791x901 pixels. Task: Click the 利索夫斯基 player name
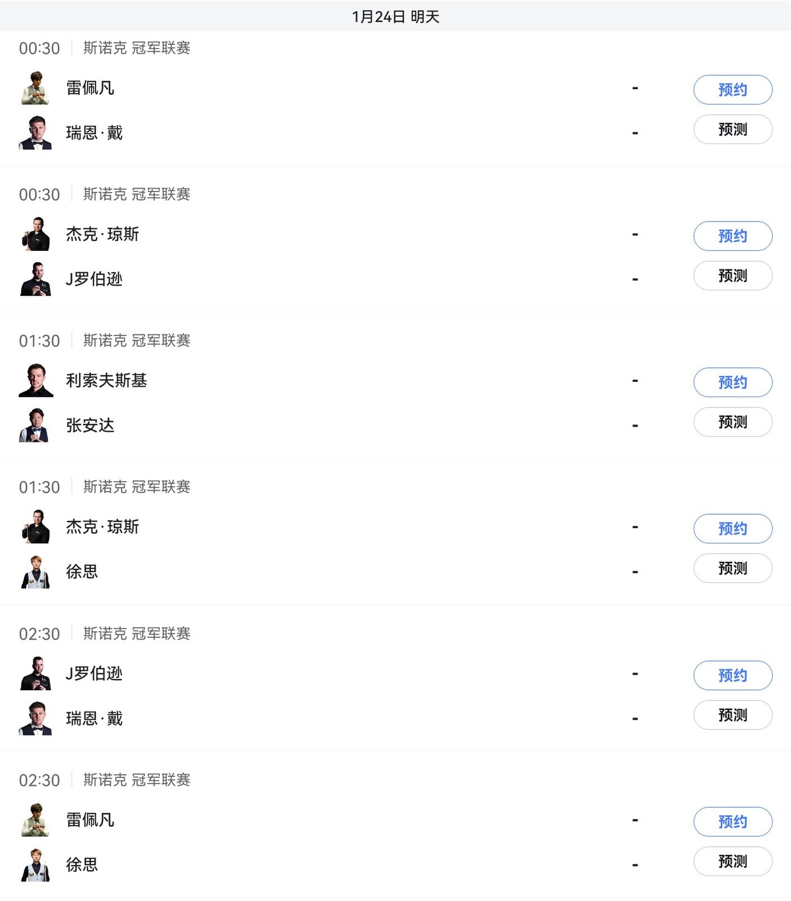click(106, 381)
